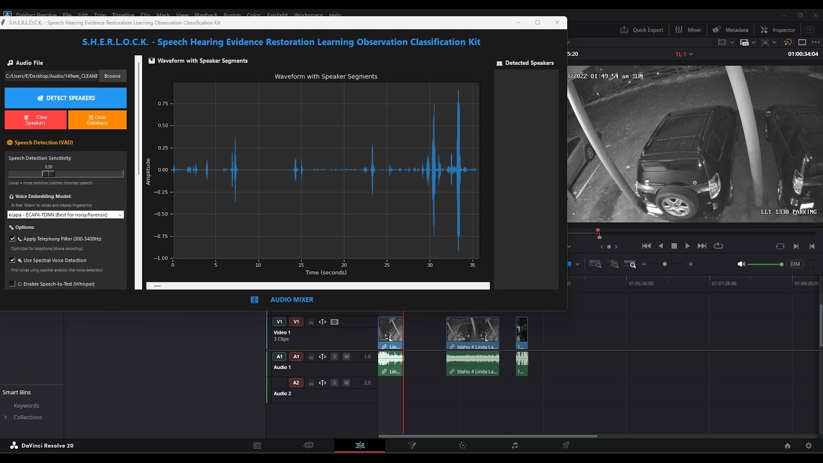The height and width of the screenshot is (463, 823).
Task: Click the Clear Database button
Action: point(97,120)
